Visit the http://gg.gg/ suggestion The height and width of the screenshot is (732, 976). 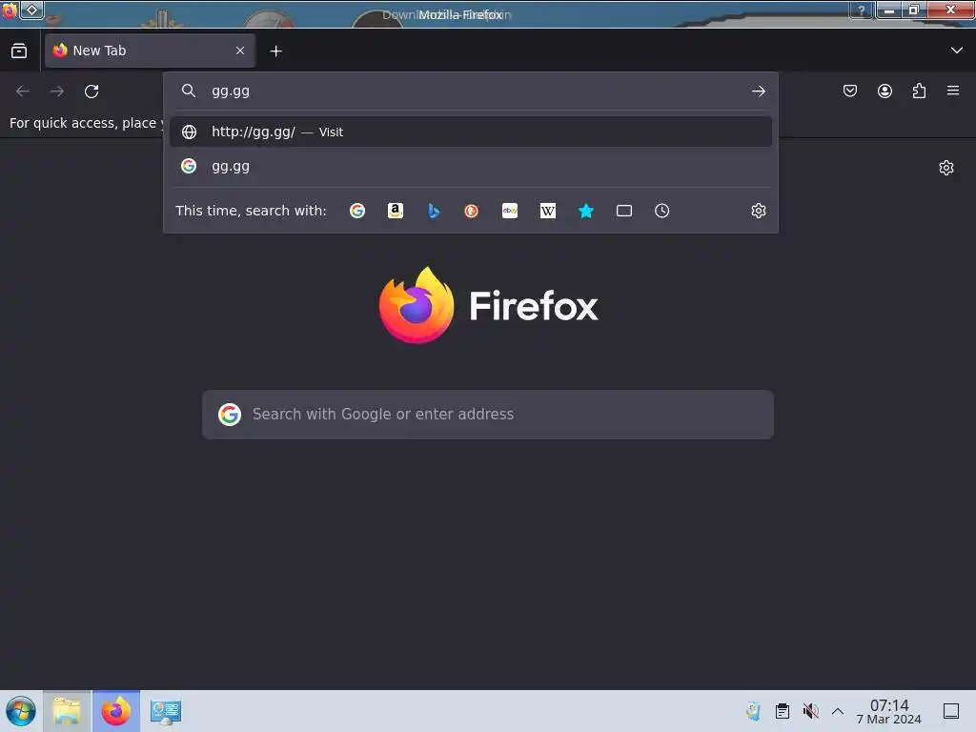click(471, 132)
